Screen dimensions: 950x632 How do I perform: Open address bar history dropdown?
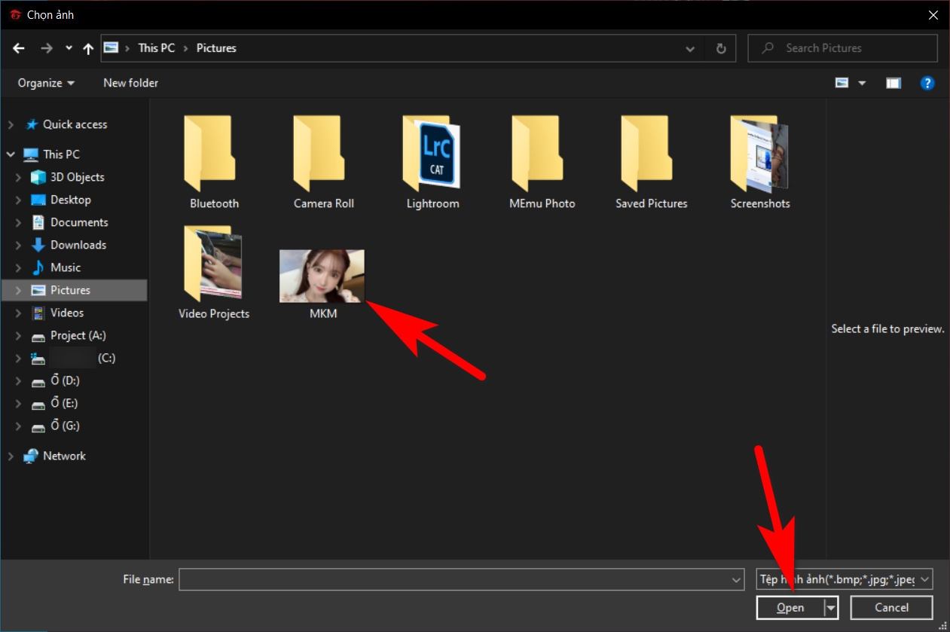pyautogui.click(x=690, y=48)
